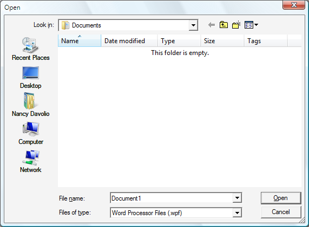The height and width of the screenshot is (227, 309).
Task: Create a new folder icon
Action: pos(236,25)
